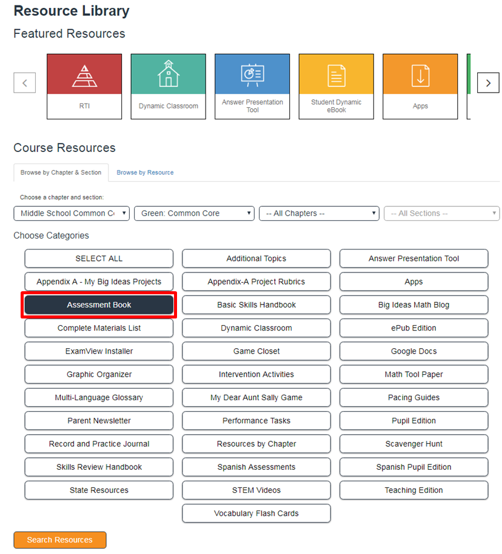
Task: Select My Dear Aunt Sally Game category
Action: point(256,397)
